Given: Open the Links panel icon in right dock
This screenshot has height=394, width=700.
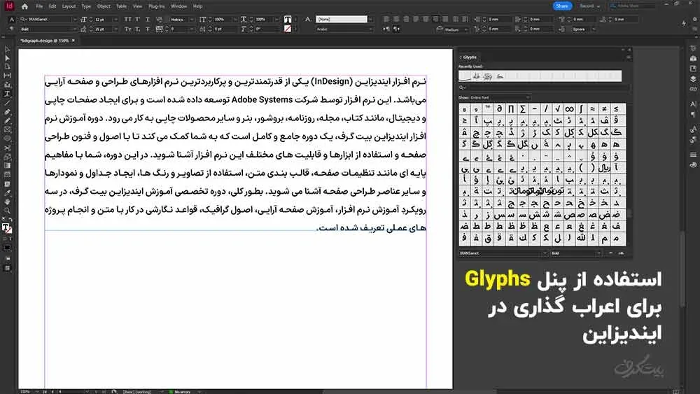Looking at the screenshot, I should (693, 90).
